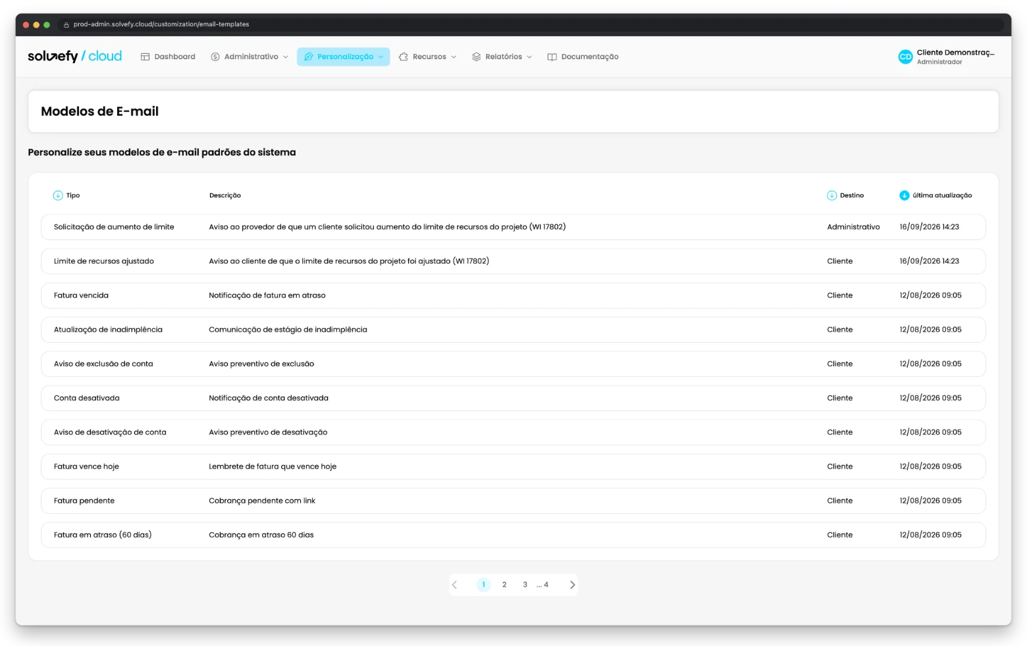Image resolution: width=1027 pixels, height=646 pixels.
Task: Click the 'Descrição' column header
Action: click(x=225, y=195)
